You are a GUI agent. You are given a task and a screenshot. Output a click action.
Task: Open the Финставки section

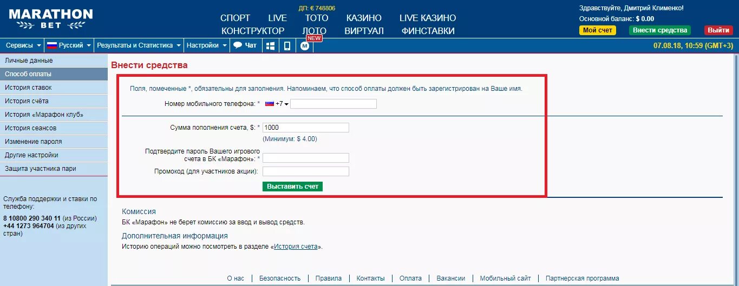(428, 31)
